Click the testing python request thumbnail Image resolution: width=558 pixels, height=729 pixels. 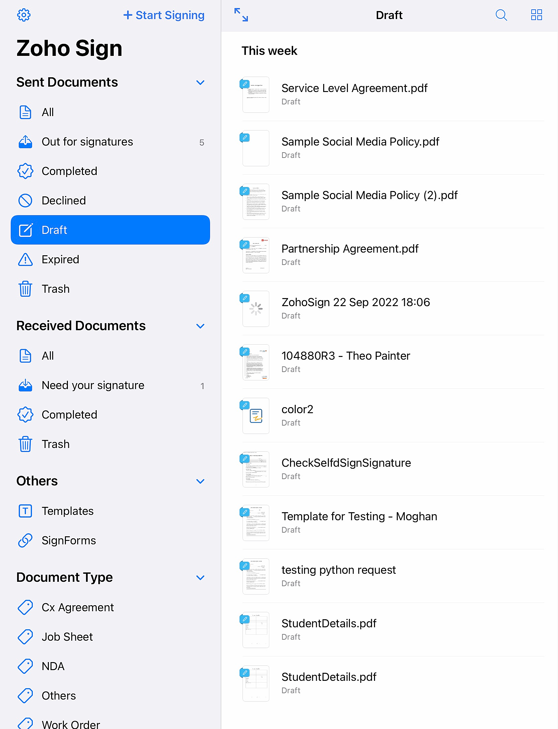pyautogui.click(x=256, y=576)
